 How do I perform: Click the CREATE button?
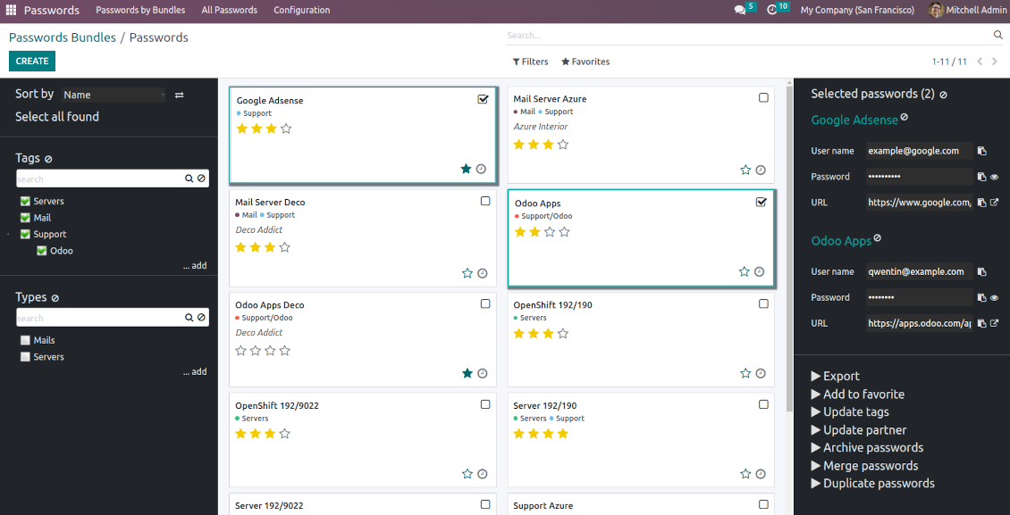click(x=32, y=61)
